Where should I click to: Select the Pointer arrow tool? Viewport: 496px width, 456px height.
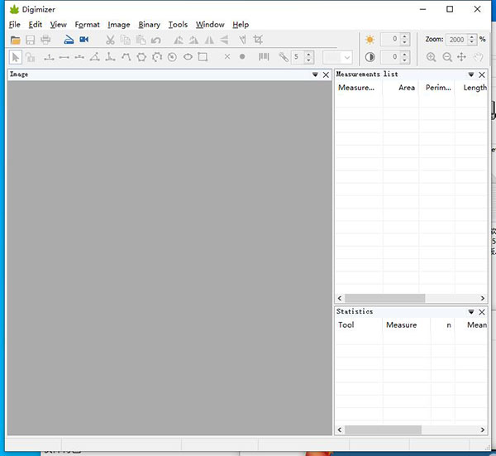15,57
